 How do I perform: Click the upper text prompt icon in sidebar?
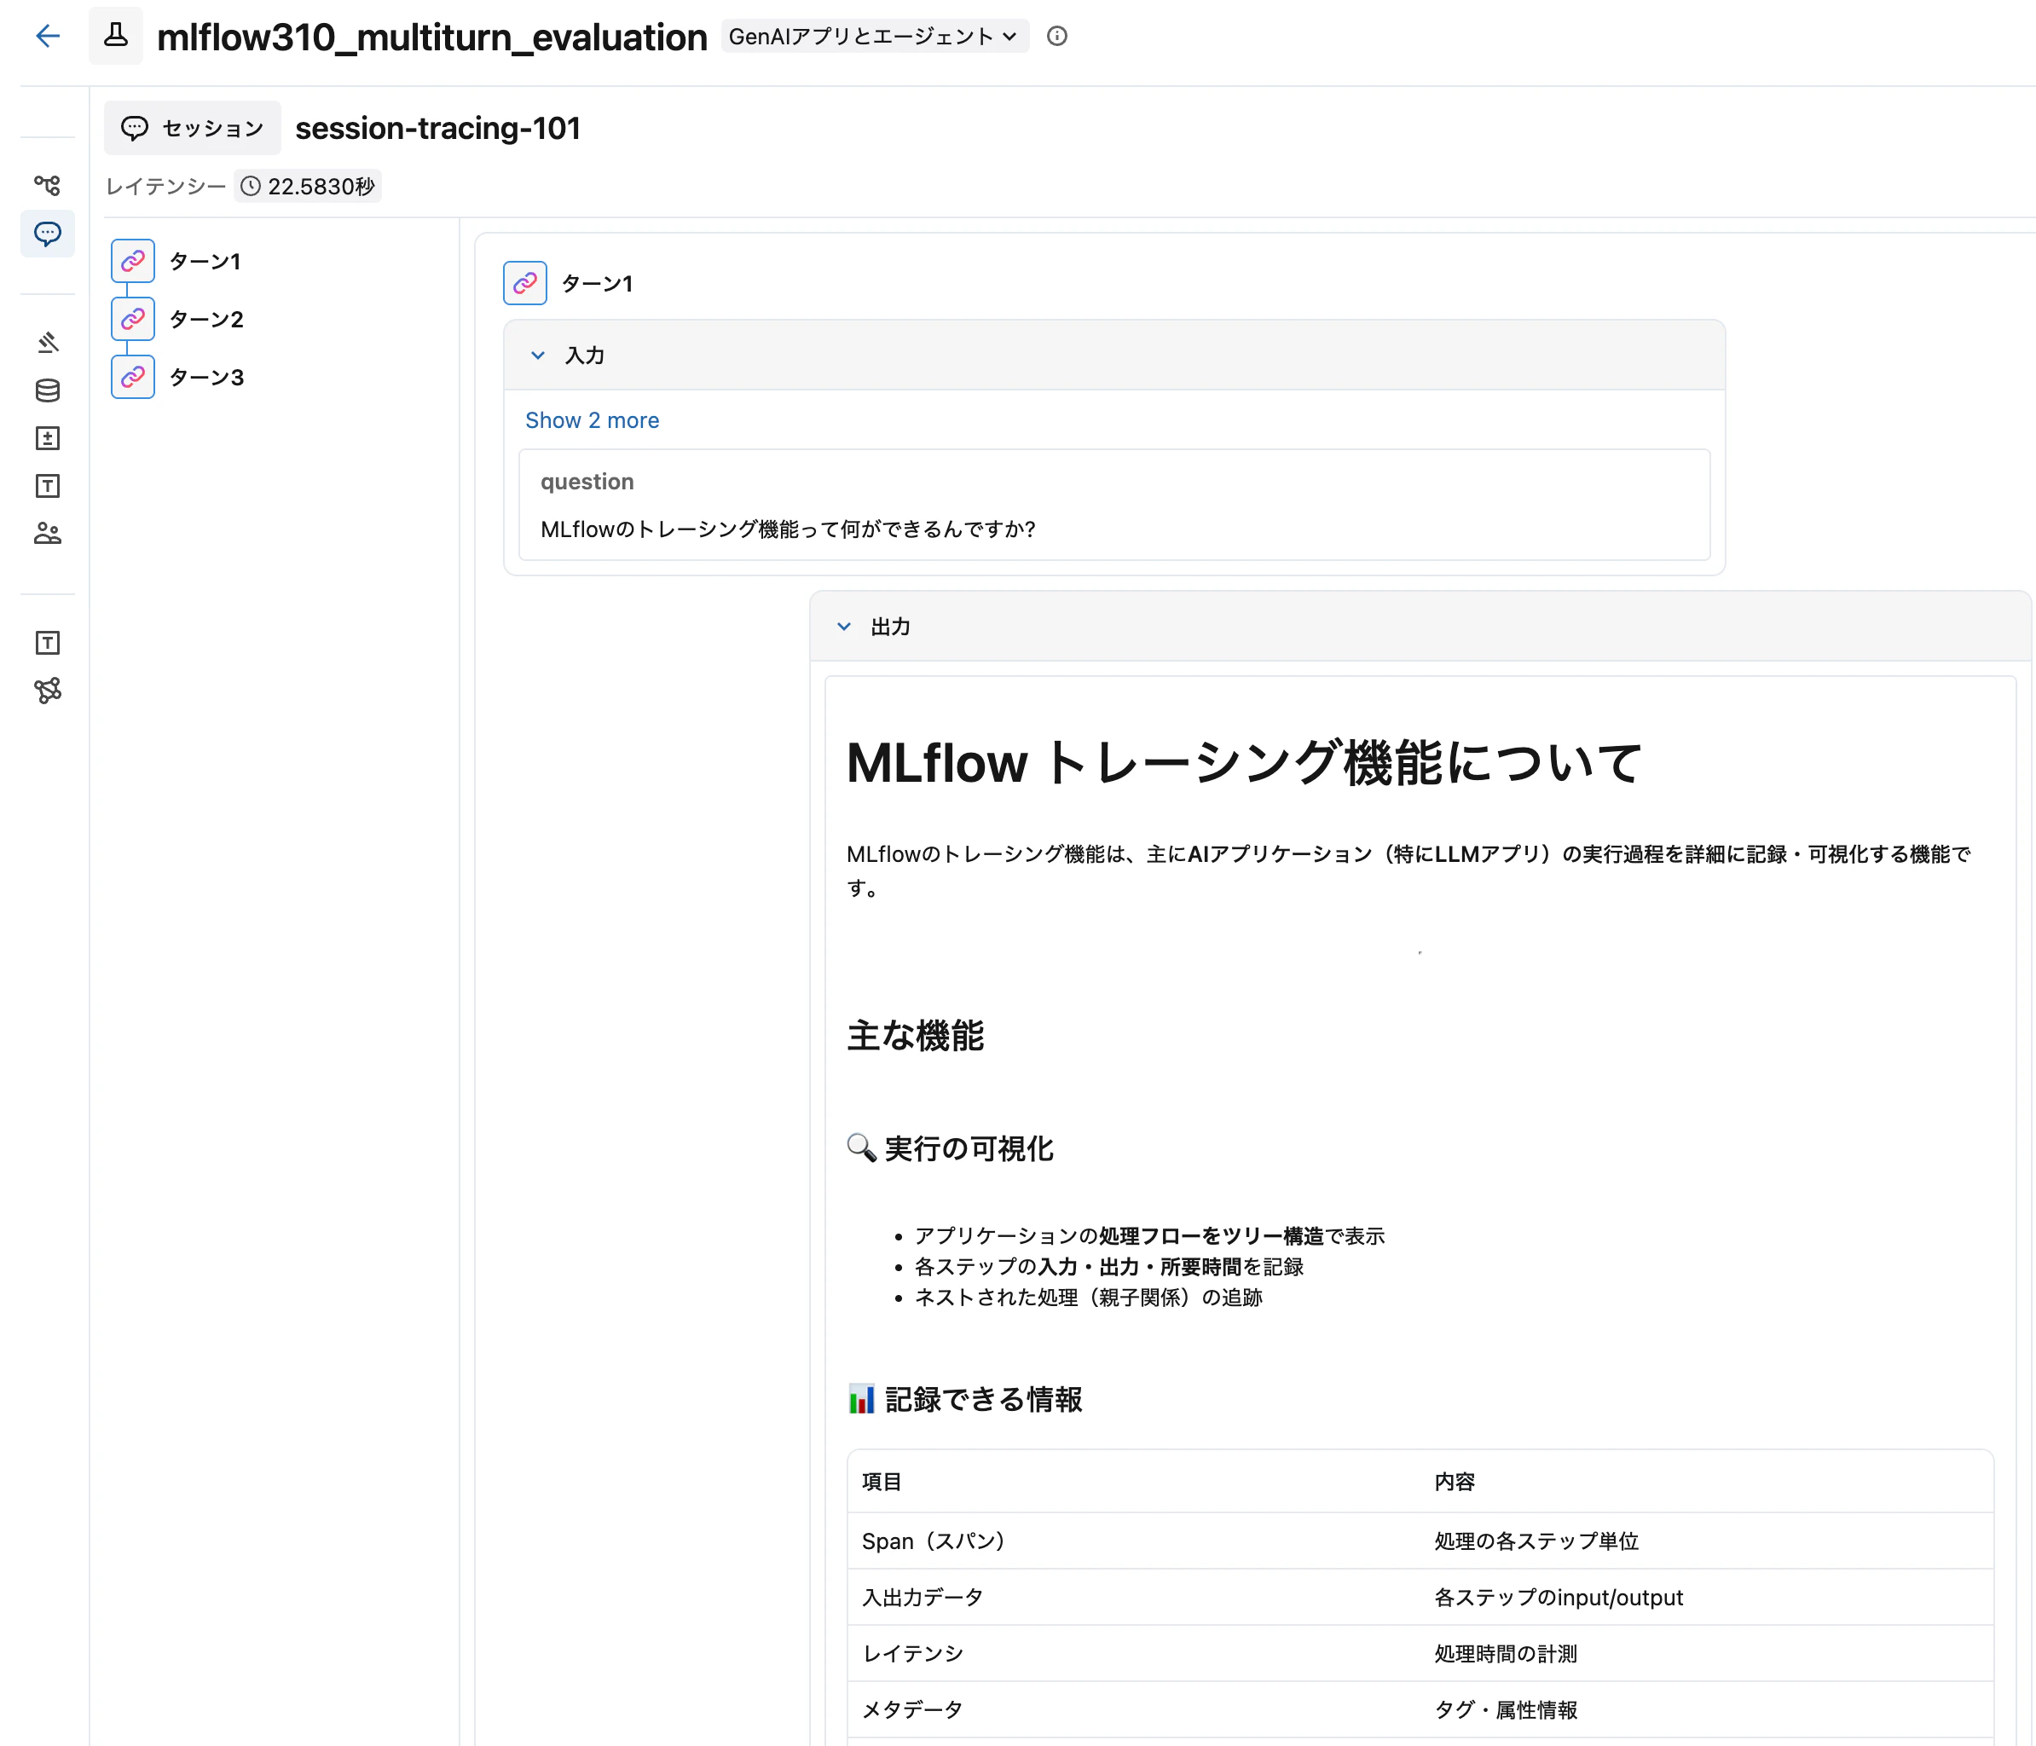47,485
